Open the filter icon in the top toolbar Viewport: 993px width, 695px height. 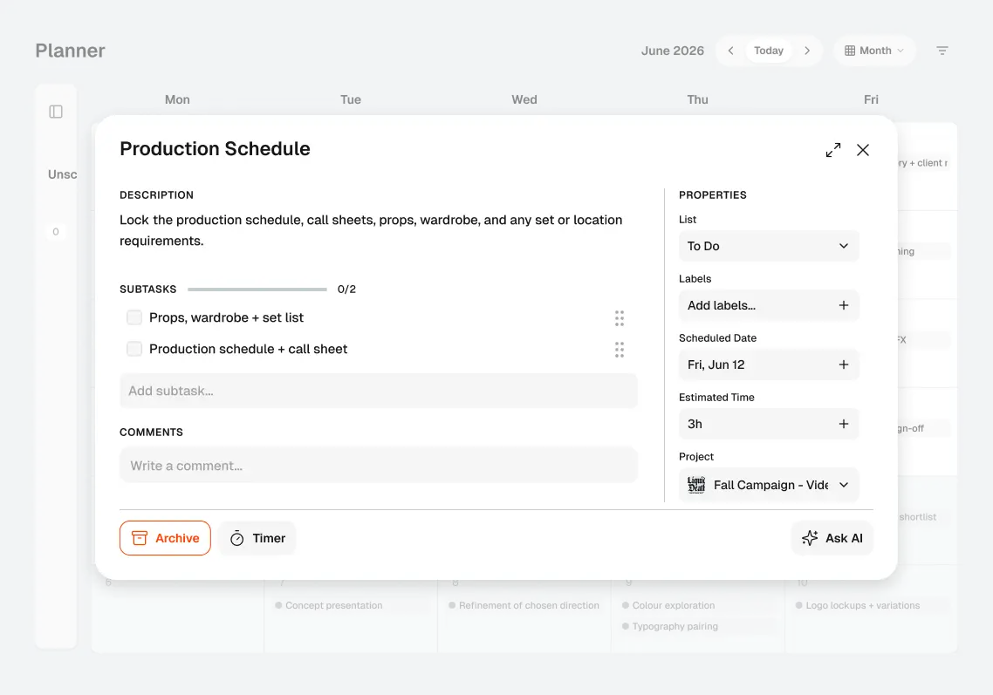[x=942, y=51]
